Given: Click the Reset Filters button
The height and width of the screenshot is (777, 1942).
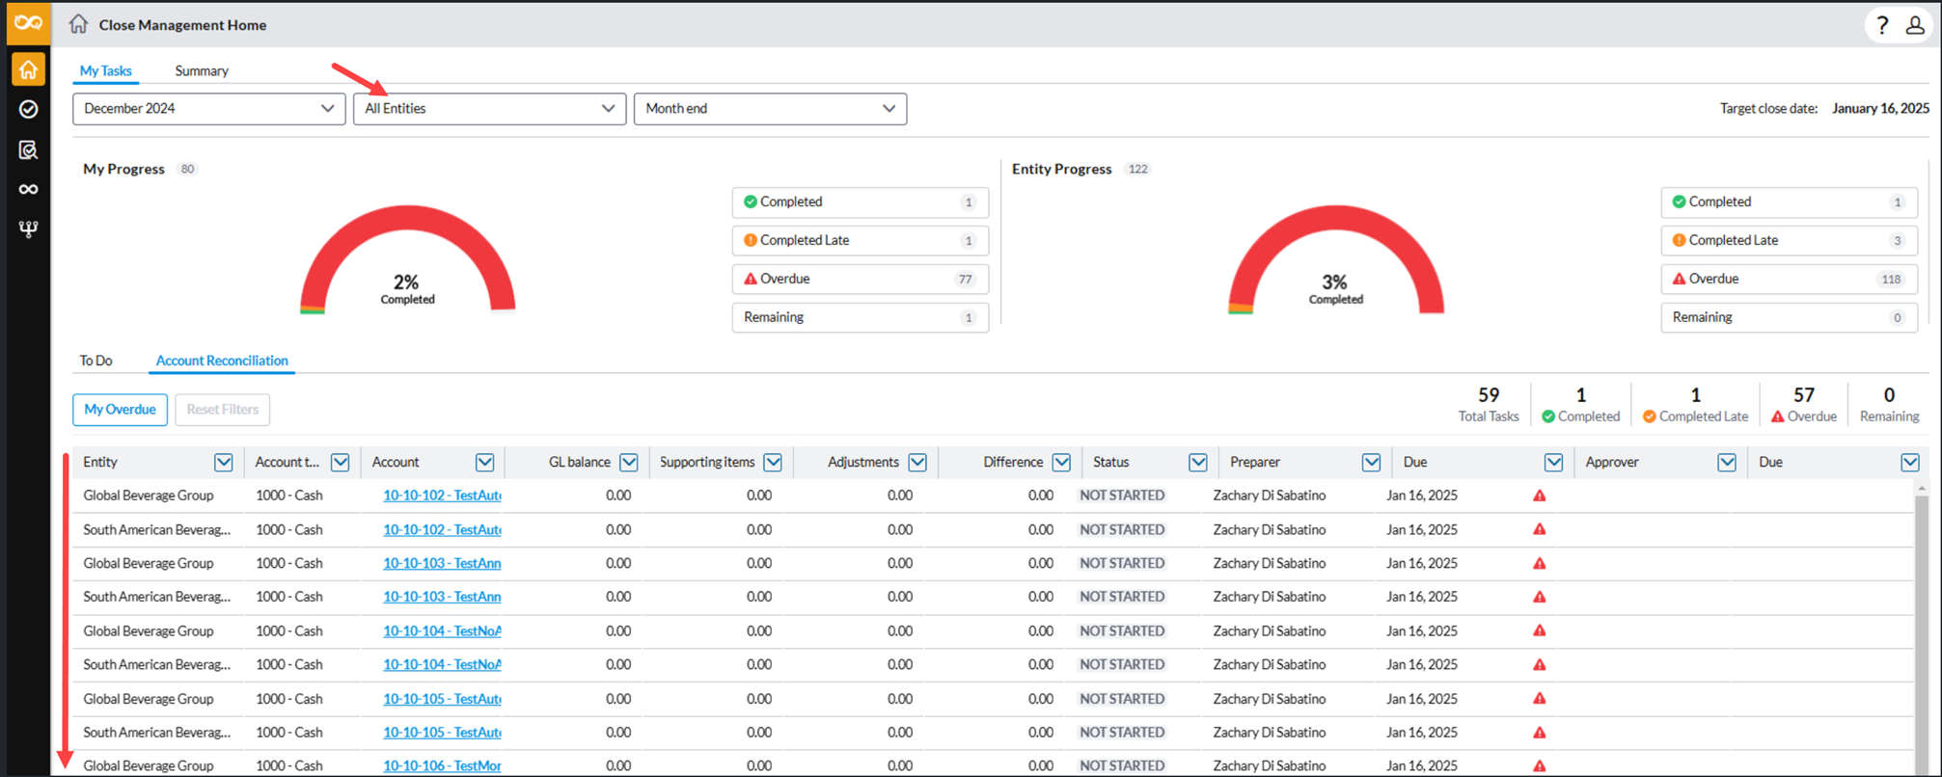Looking at the screenshot, I should pos(222,410).
